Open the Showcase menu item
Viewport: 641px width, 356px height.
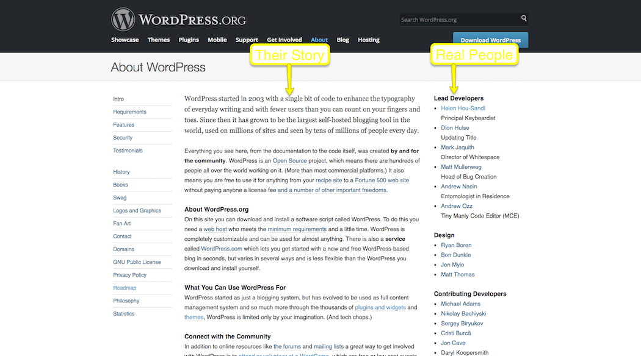[x=125, y=40]
